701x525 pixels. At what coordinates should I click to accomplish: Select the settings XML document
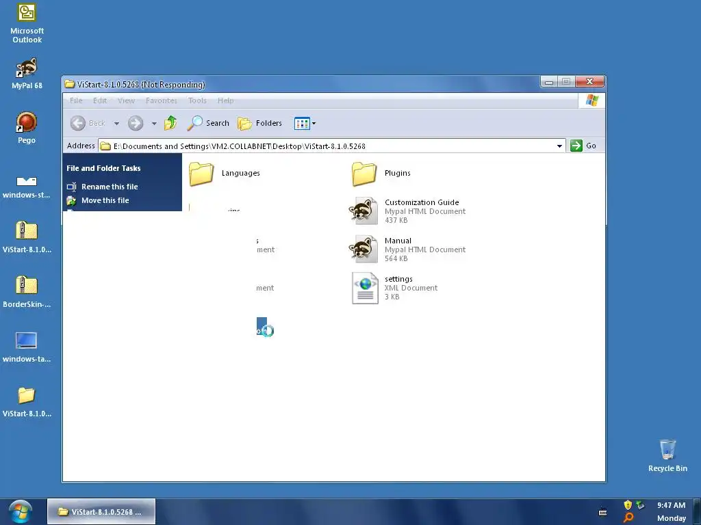394,288
